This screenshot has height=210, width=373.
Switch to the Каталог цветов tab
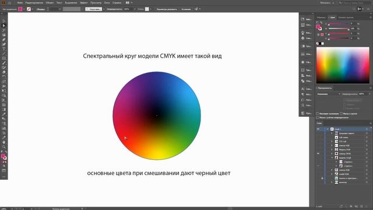[346, 17]
